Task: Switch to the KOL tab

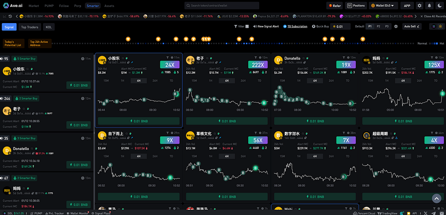Action: click(49, 27)
